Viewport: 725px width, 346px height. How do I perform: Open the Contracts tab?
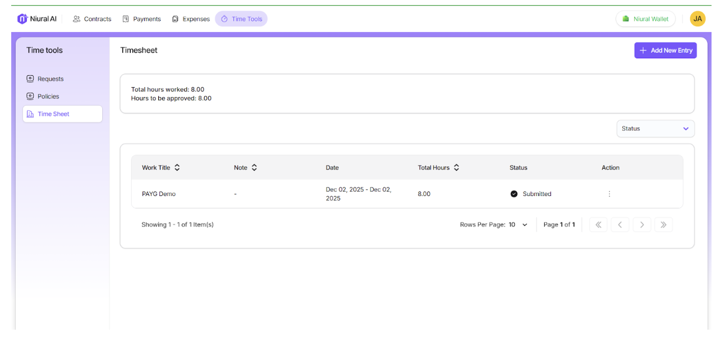pyautogui.click(x=92, y=19)
